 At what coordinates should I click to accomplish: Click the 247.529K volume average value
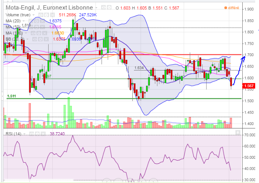tap(88, 15)
